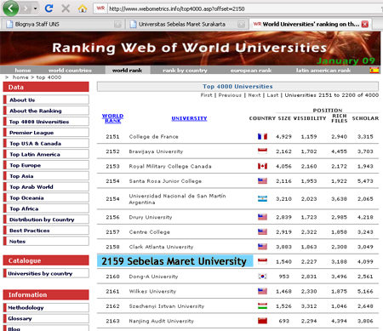Click Indonesia flag for Sebelas Maret University
Image resolution: width=383 pixels, height=331 pixels.
[x=262, y=261]
